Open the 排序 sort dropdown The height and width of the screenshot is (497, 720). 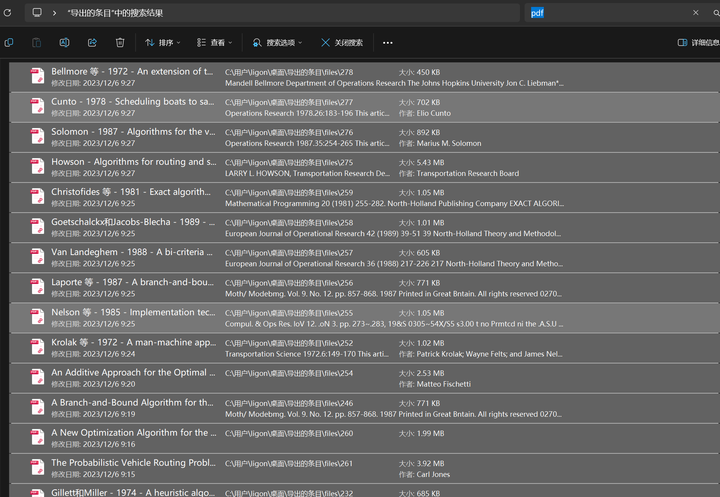pos(163,42)
